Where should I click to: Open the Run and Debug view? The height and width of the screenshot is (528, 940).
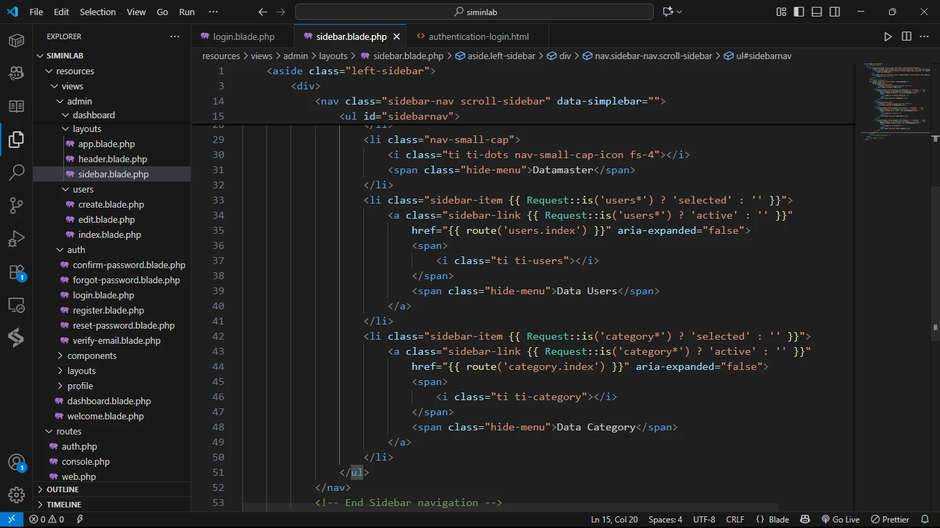pos(17,239)
